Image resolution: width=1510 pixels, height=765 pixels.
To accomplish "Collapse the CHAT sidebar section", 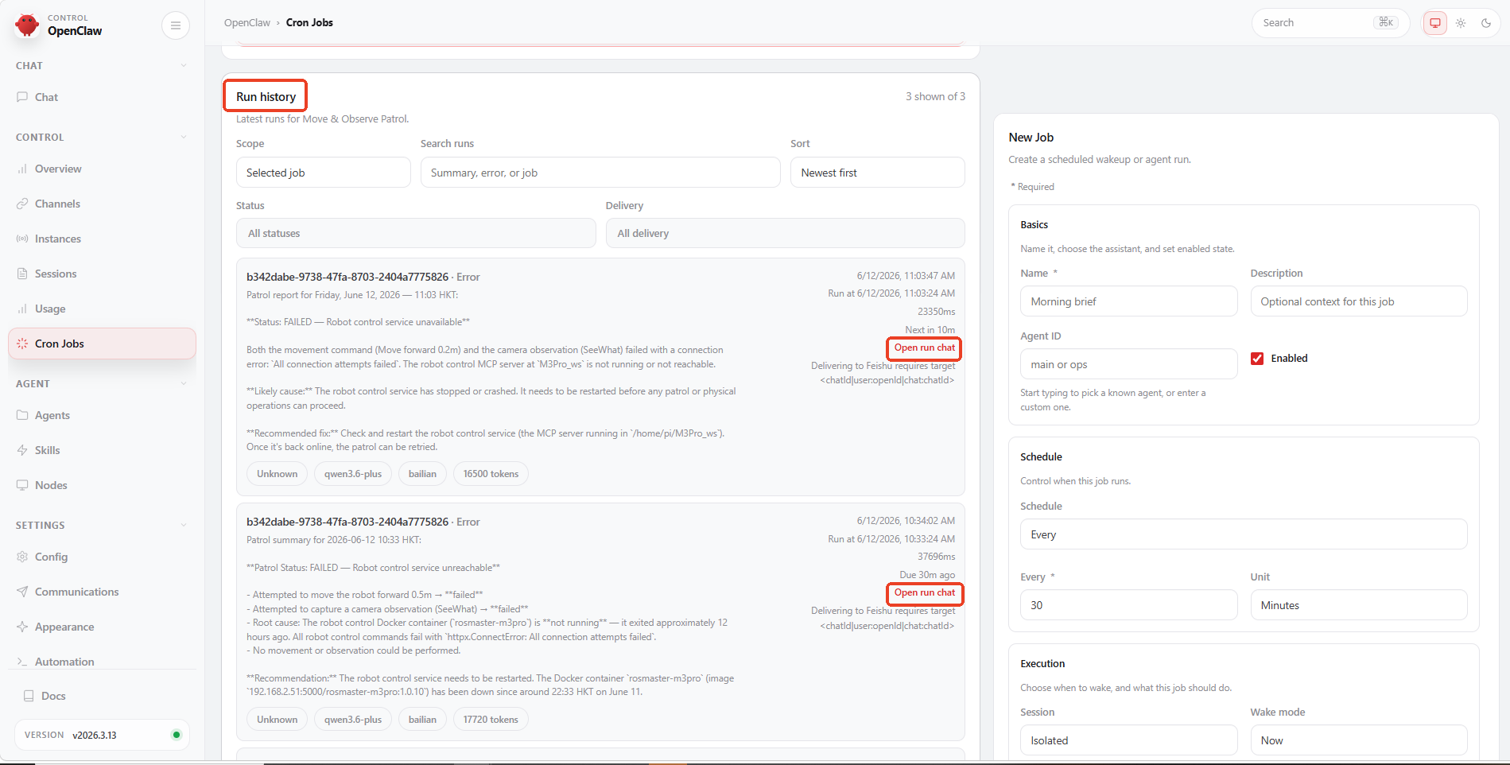I will [x=102, y=66].
